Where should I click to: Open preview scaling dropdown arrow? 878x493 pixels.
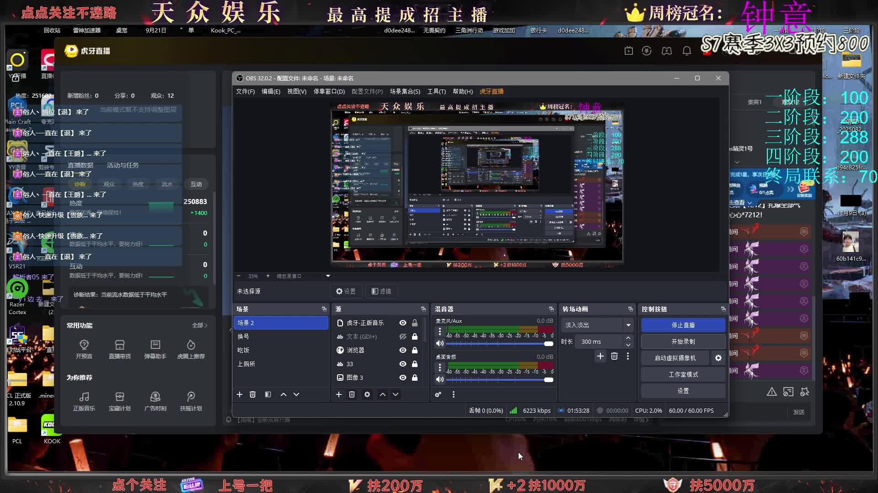pyautogui.click(x=328, y=276)
